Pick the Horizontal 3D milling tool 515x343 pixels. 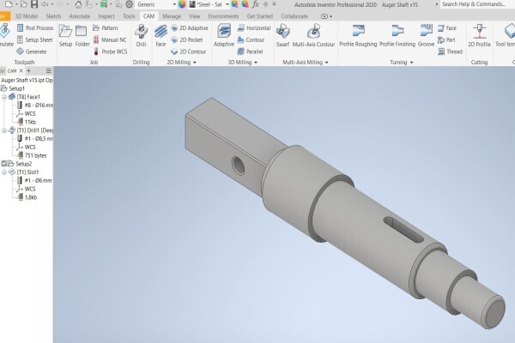coord(254,28)
